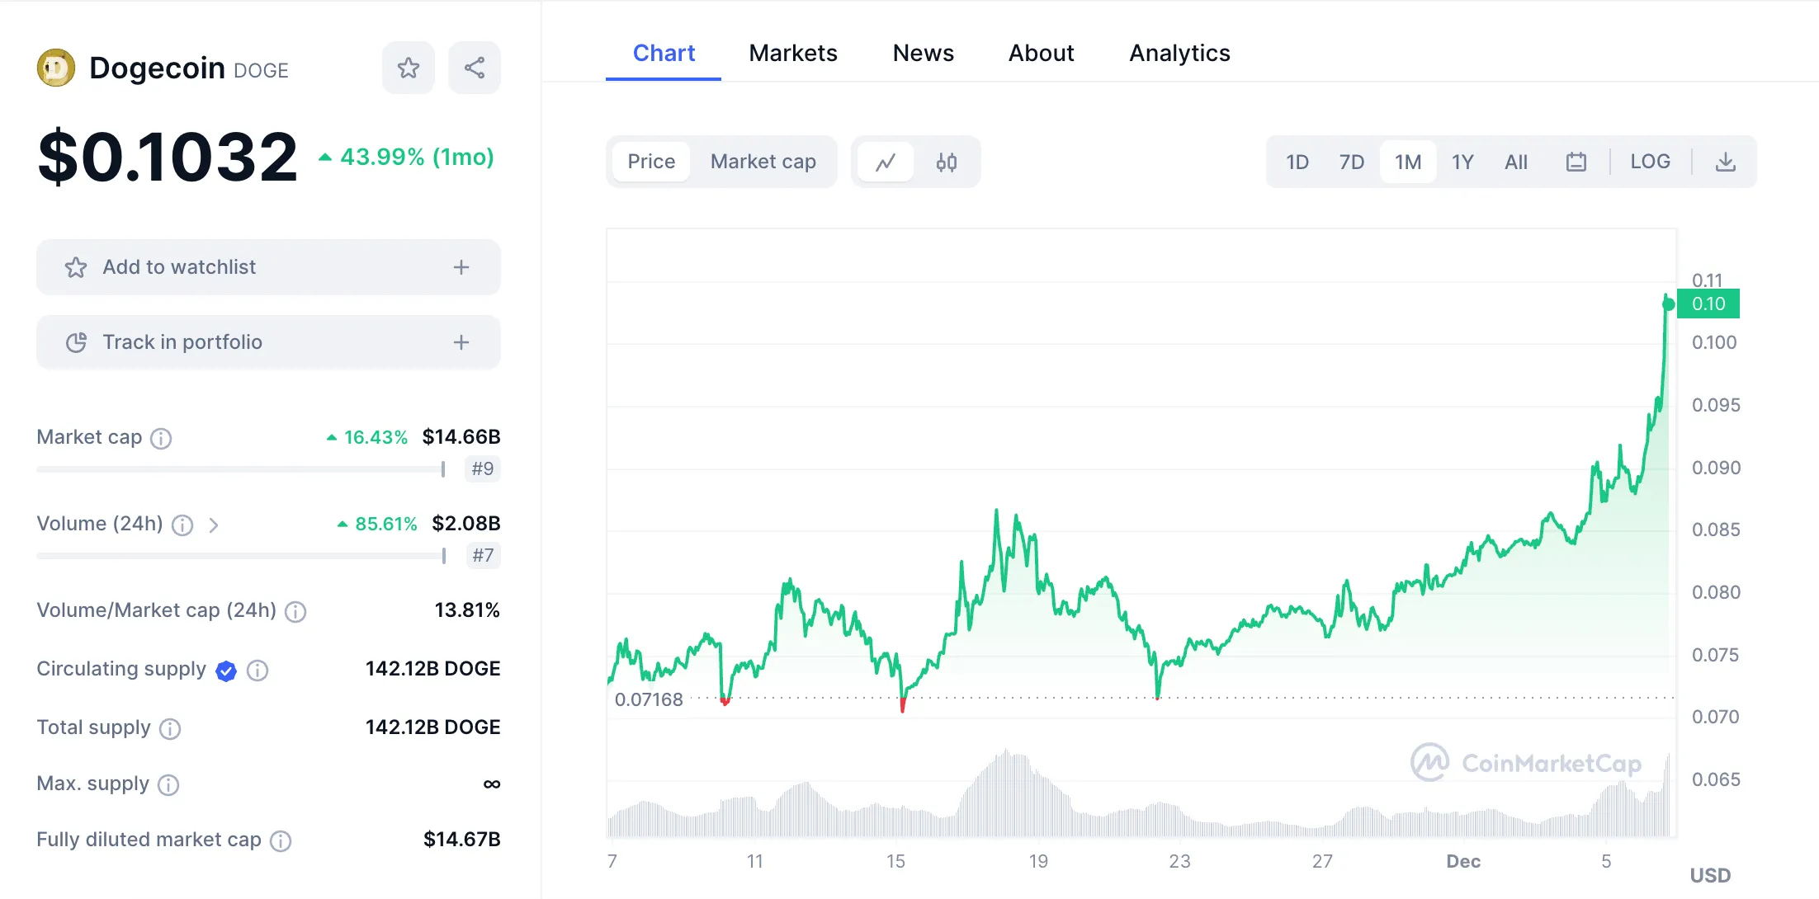Switch chart to Market cap view
The image size is (1819, 899).
click(x=763, y=162)
